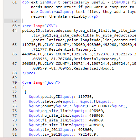Click the fr_site_limit key on line 79
The height and width of the screenshot is (140, 136).
[57, 125]
